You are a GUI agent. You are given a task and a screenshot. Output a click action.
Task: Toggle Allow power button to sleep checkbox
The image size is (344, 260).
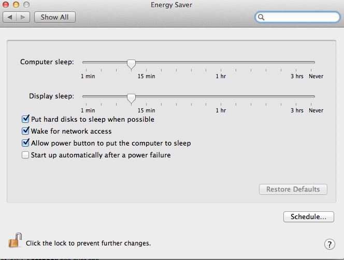pos(25,142)
